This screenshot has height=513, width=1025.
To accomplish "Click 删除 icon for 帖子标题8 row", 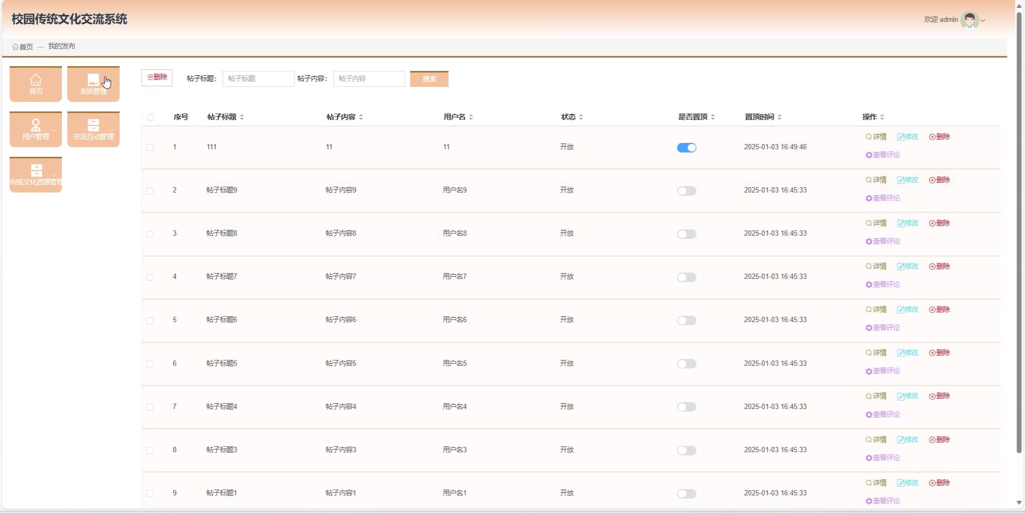I will click(940, 223).
